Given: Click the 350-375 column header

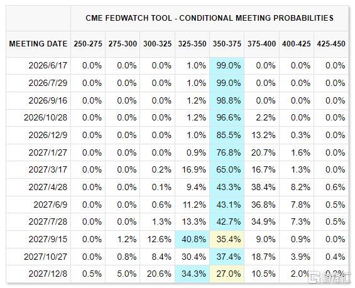Looking at the screenshot, I should [x=227, y=44].
